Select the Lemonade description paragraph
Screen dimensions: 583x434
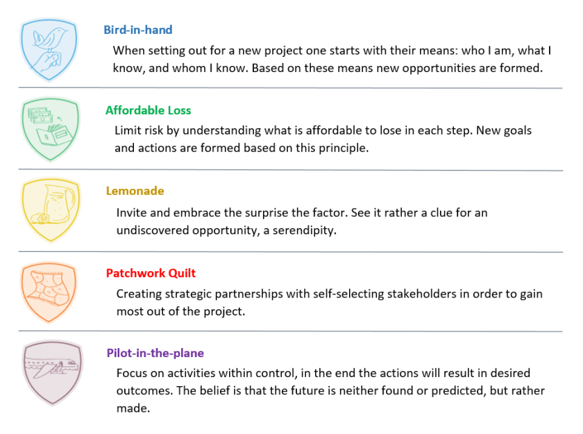301,221
